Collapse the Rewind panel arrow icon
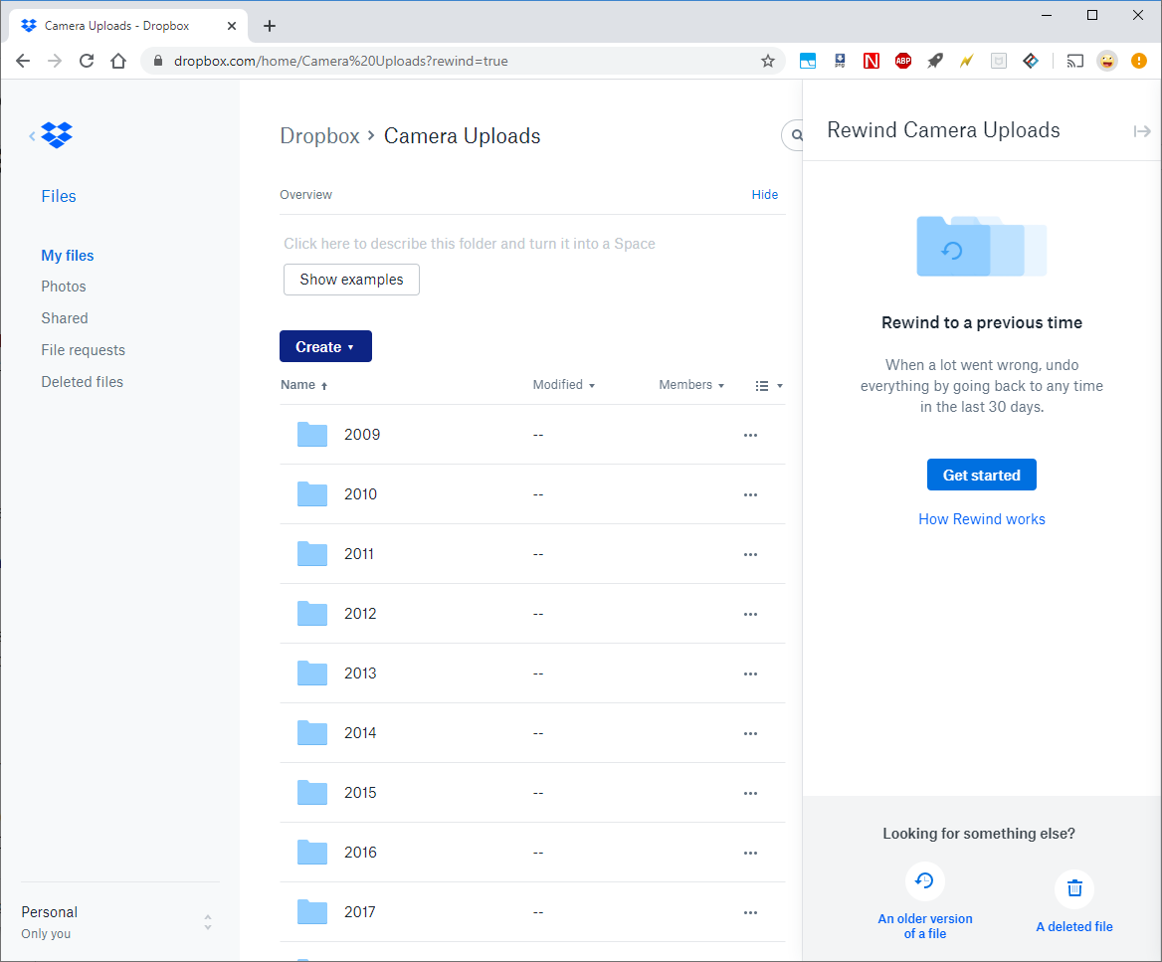1162x962 pixels. click(1141, 131)
